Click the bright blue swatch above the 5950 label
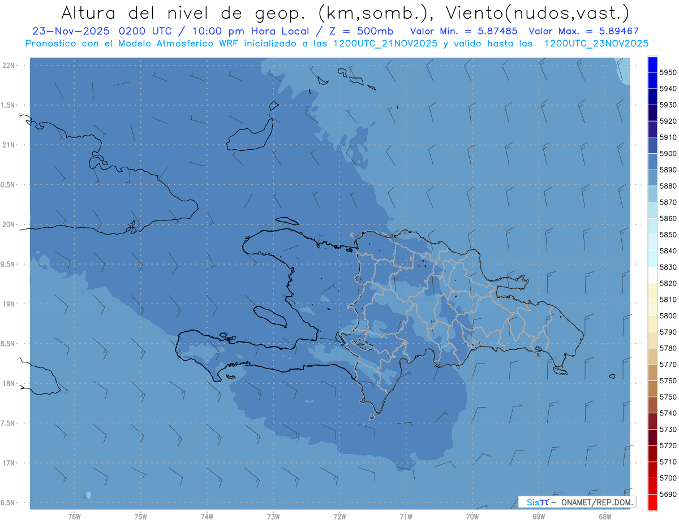 652,64
